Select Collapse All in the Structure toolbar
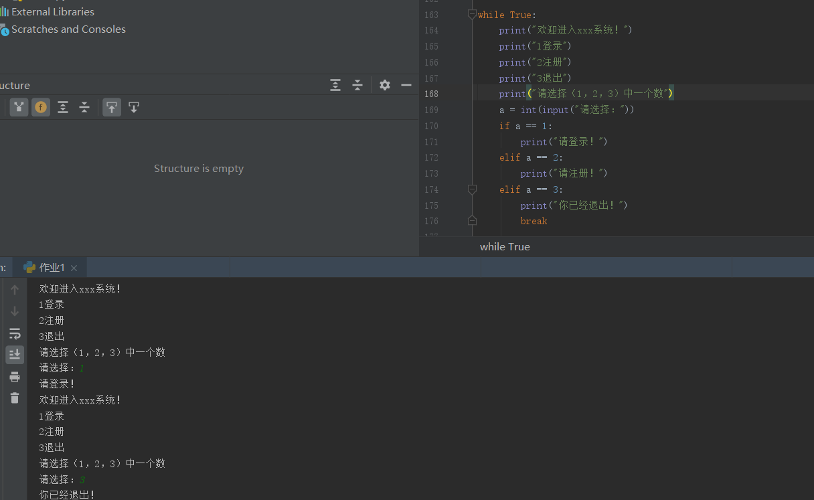The image size is (814, 500). tap(84, 107)
